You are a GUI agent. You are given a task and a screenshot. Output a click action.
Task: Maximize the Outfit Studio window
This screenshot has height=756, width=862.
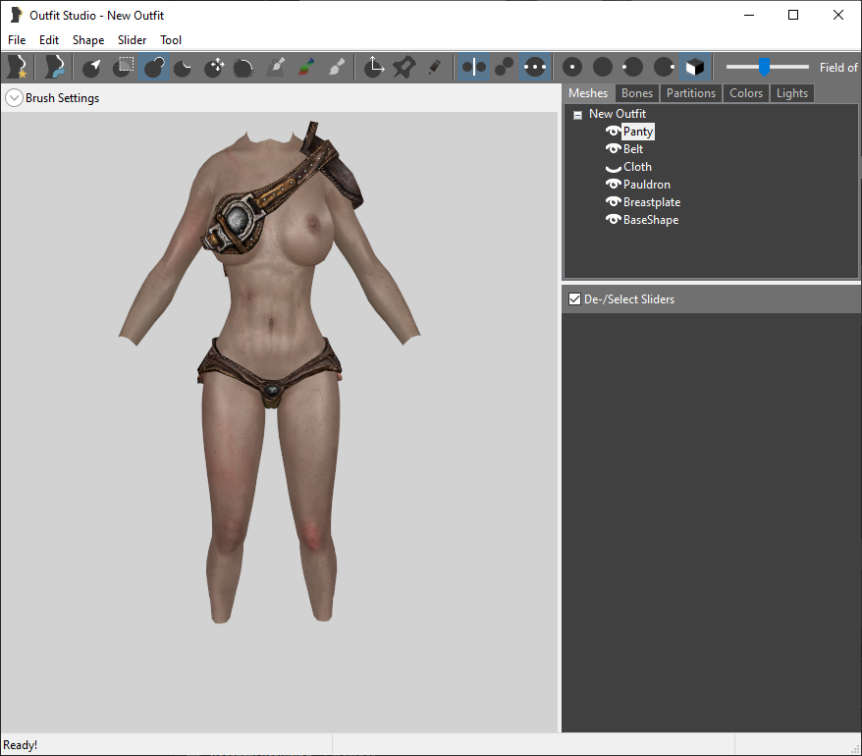pos(792,15)
